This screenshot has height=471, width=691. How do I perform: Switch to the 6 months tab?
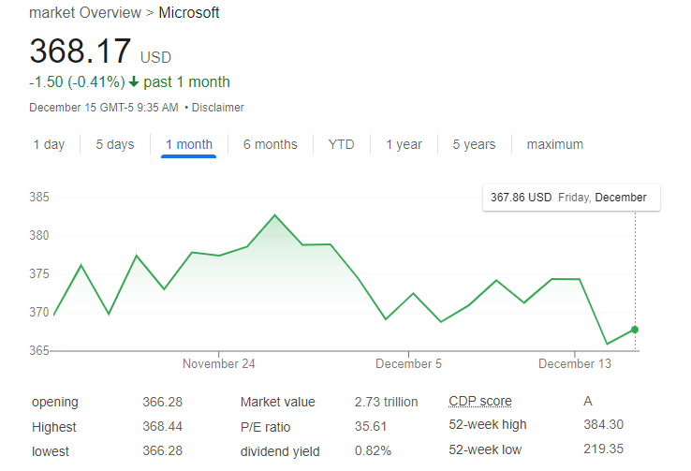[x=271, y=144]
